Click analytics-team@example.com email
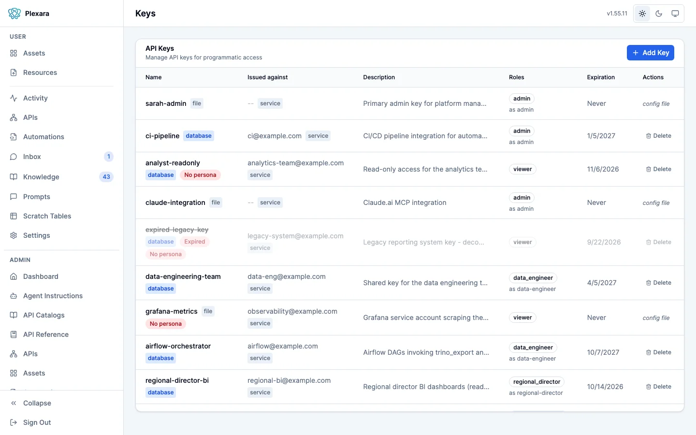 pyautogui.click(x=296, y=163)
